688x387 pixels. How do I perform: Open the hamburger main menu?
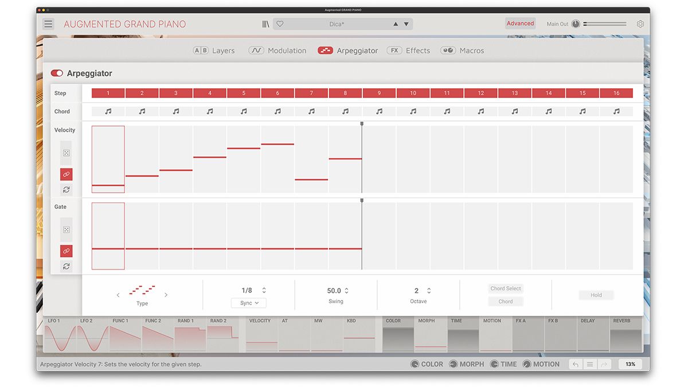coord(48,24)
